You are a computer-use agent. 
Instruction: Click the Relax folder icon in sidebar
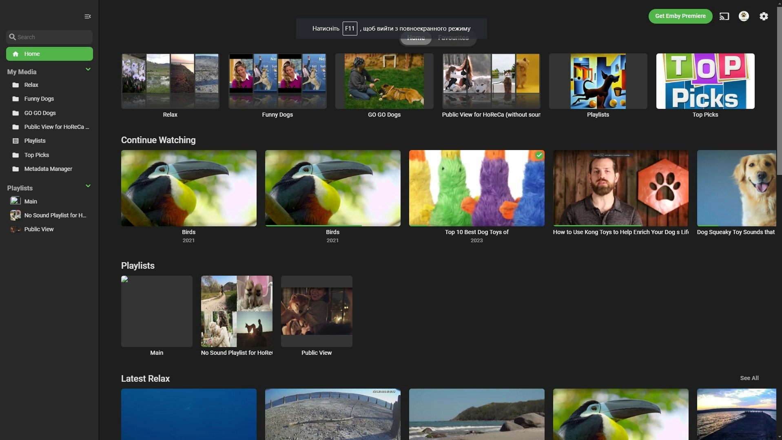tap(16, 85)
